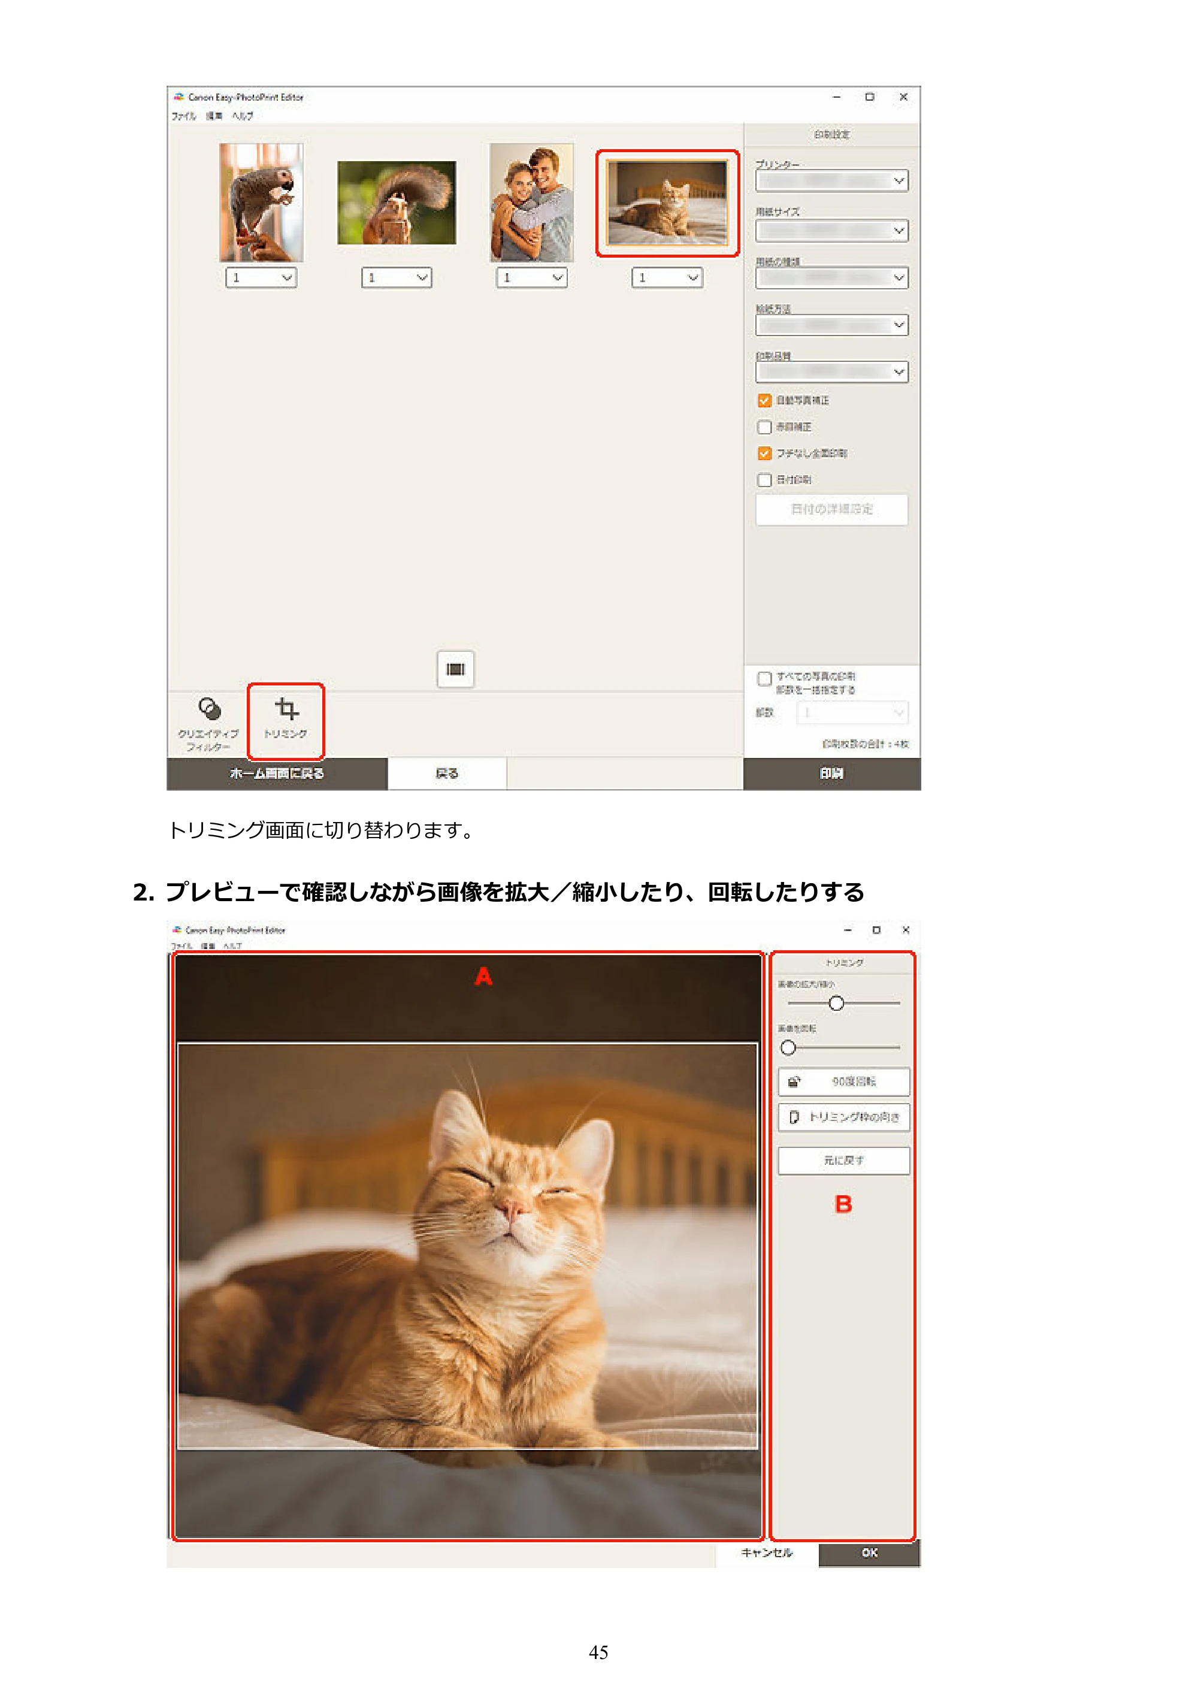Open the 用紙サイズ dropdown
1198x1695 pixels.
point(832,230)
